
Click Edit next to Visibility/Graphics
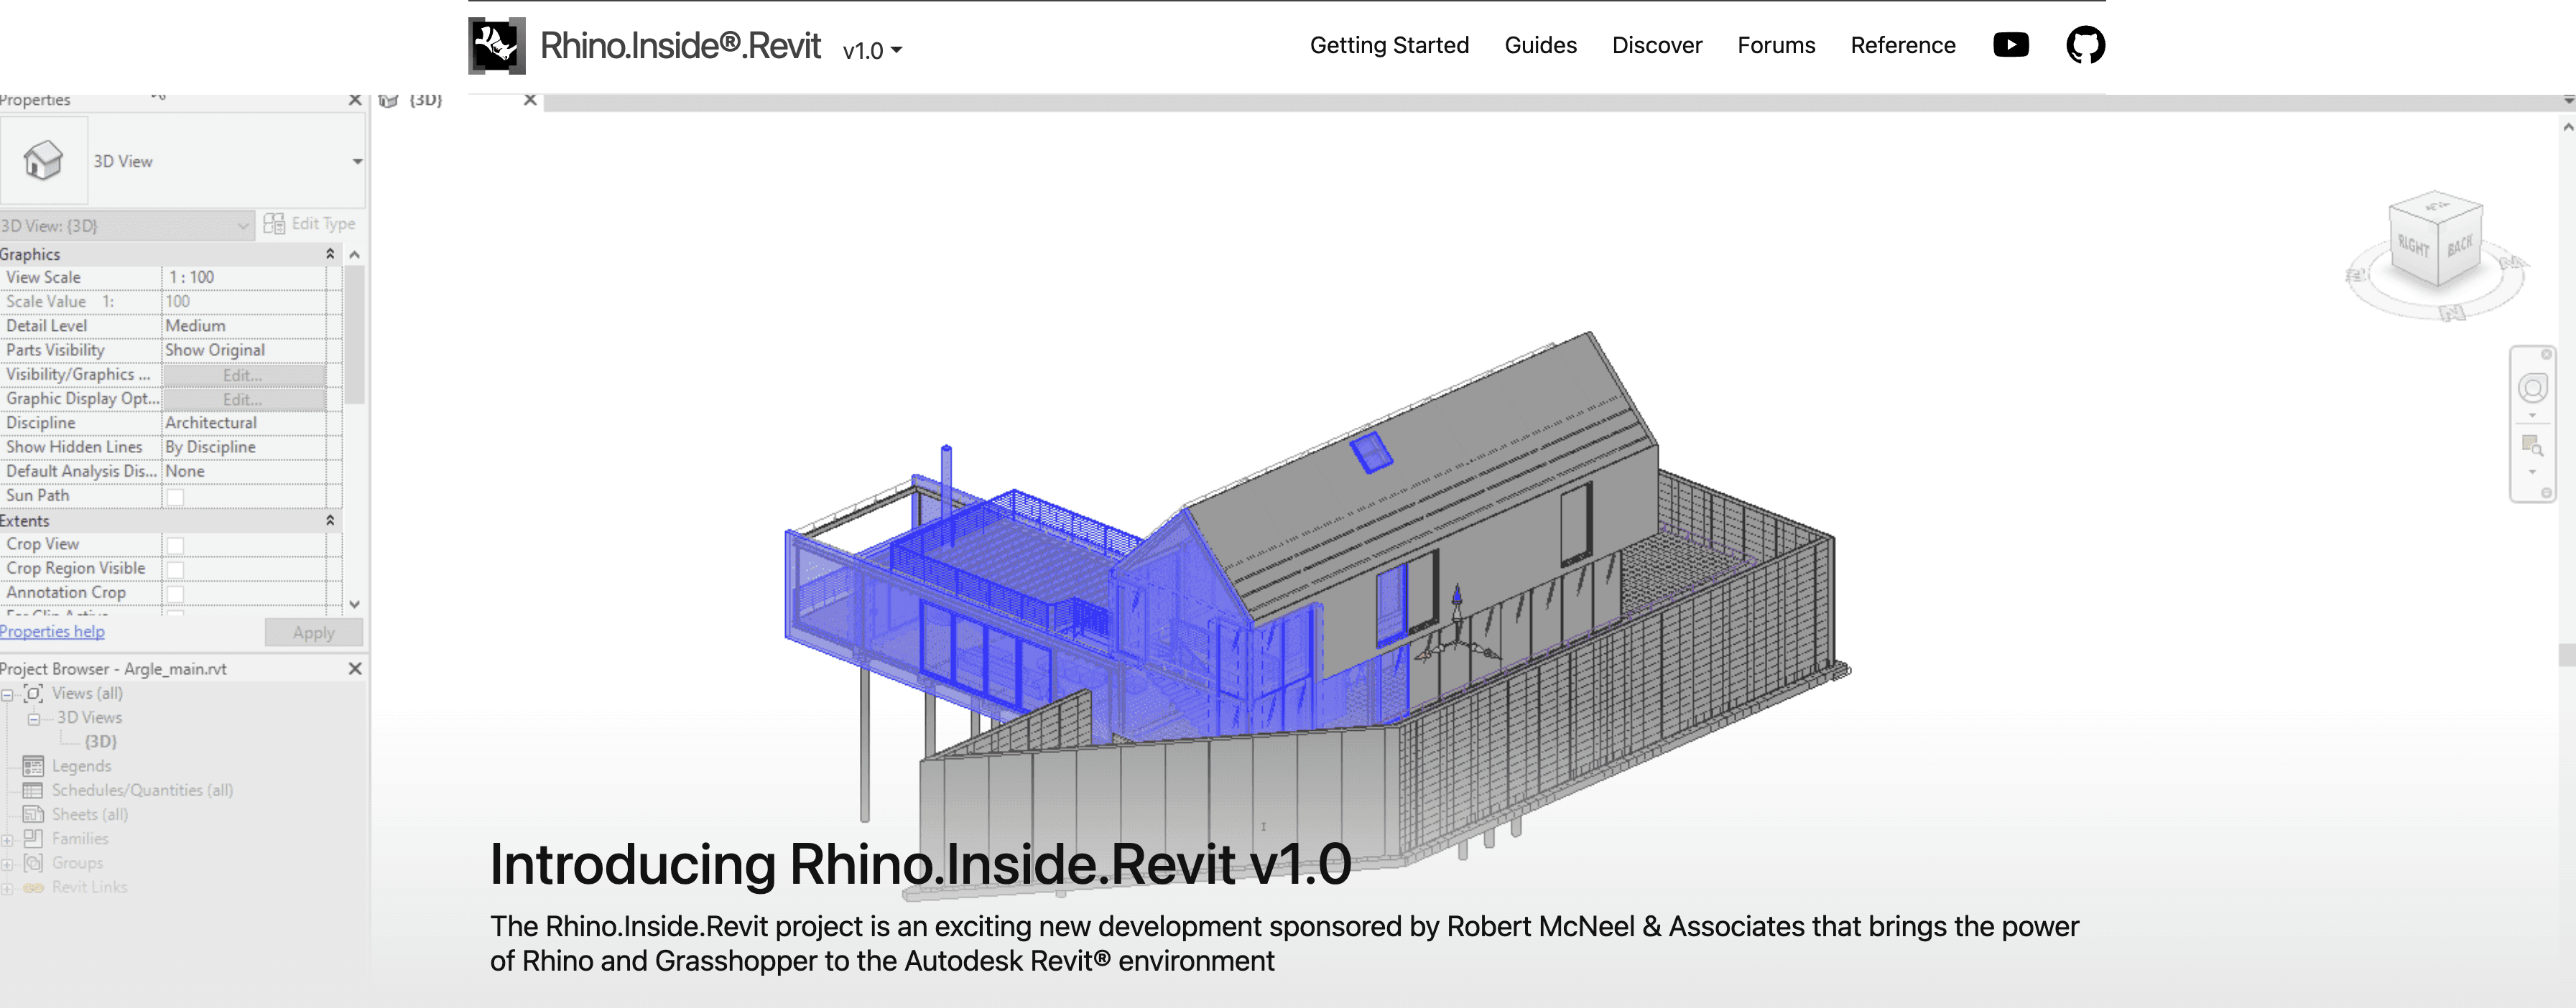pos(241,375)
